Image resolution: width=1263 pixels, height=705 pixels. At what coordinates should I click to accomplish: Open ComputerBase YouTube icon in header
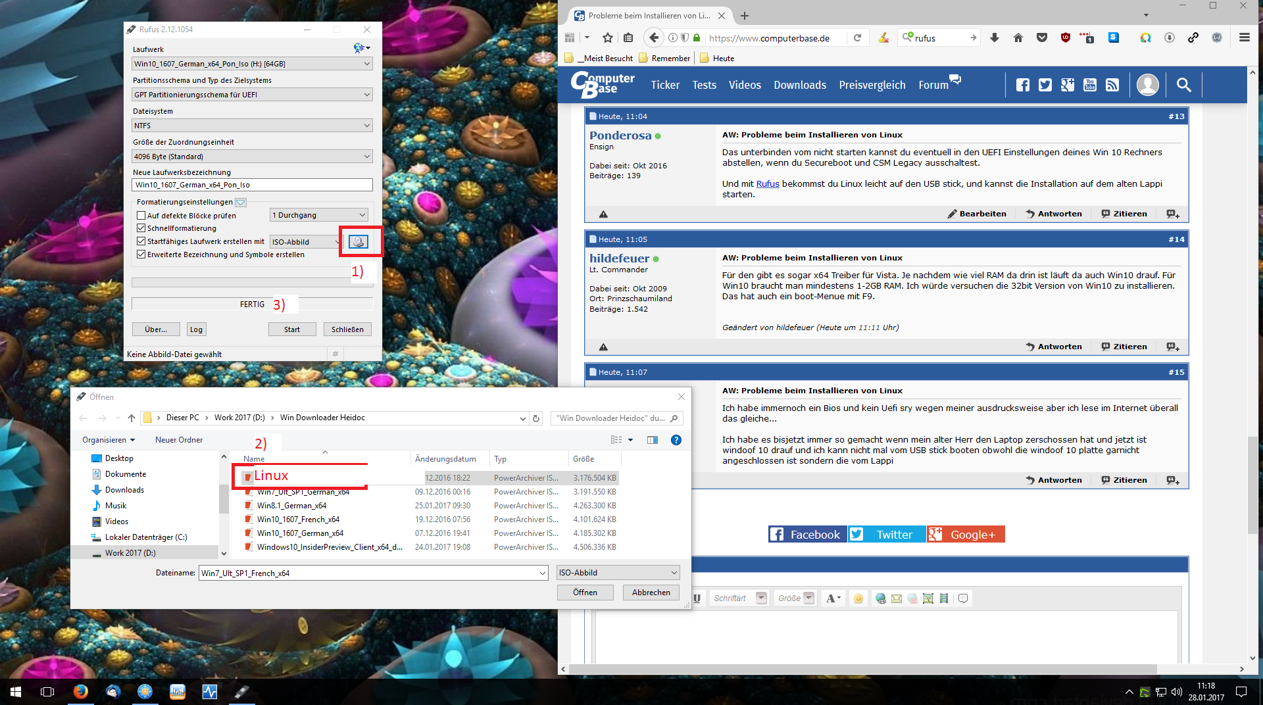click(x=1090, y=85)
